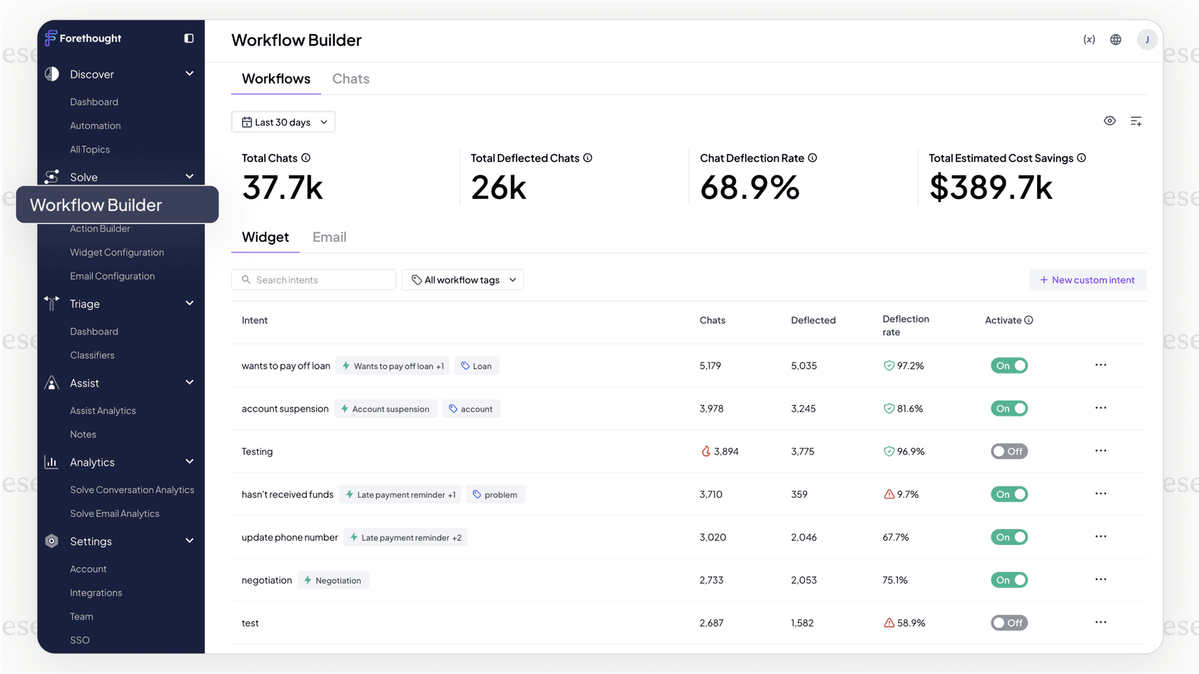Viewport: 1199px width, 674px height.
Task: Click the Search intents input field
Action: click(x=313, y=279)
